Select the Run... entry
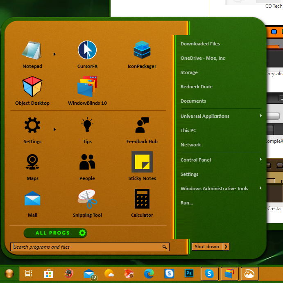 [x=187, y=203]
